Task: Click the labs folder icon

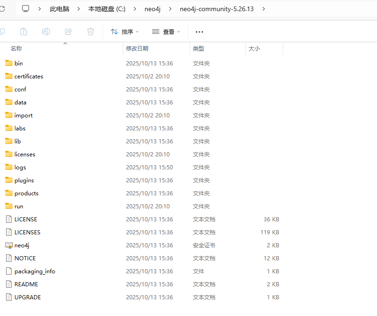Action: [x=9, y=128]
